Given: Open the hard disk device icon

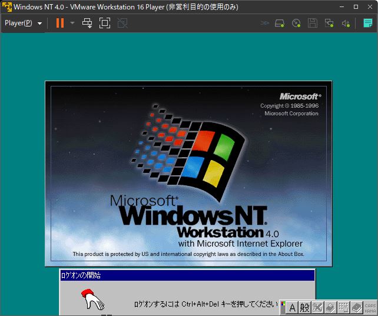Looking at the screenshot, I should click(280, 23).
